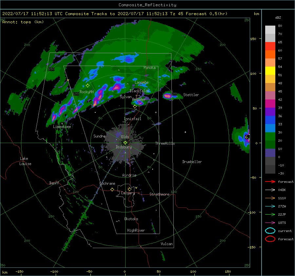
Task: Click the RockyMH location label
Action: pos(87,92)
